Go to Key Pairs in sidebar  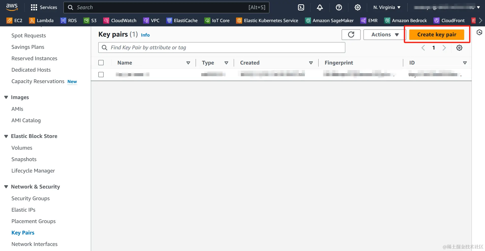[x=23, y=233]
